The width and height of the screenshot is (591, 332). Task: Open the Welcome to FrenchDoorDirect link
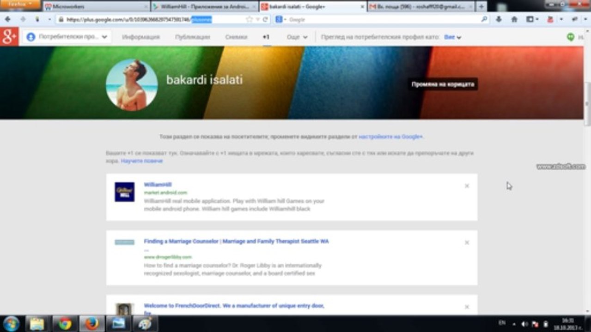(x=234, y=306)
